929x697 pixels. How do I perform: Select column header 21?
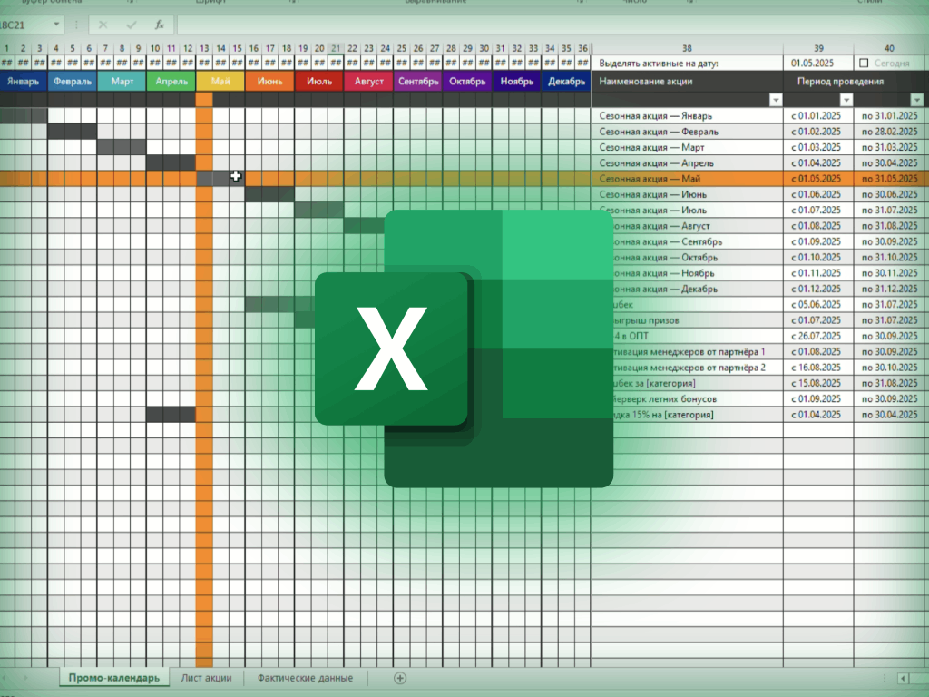pos(336,48)
